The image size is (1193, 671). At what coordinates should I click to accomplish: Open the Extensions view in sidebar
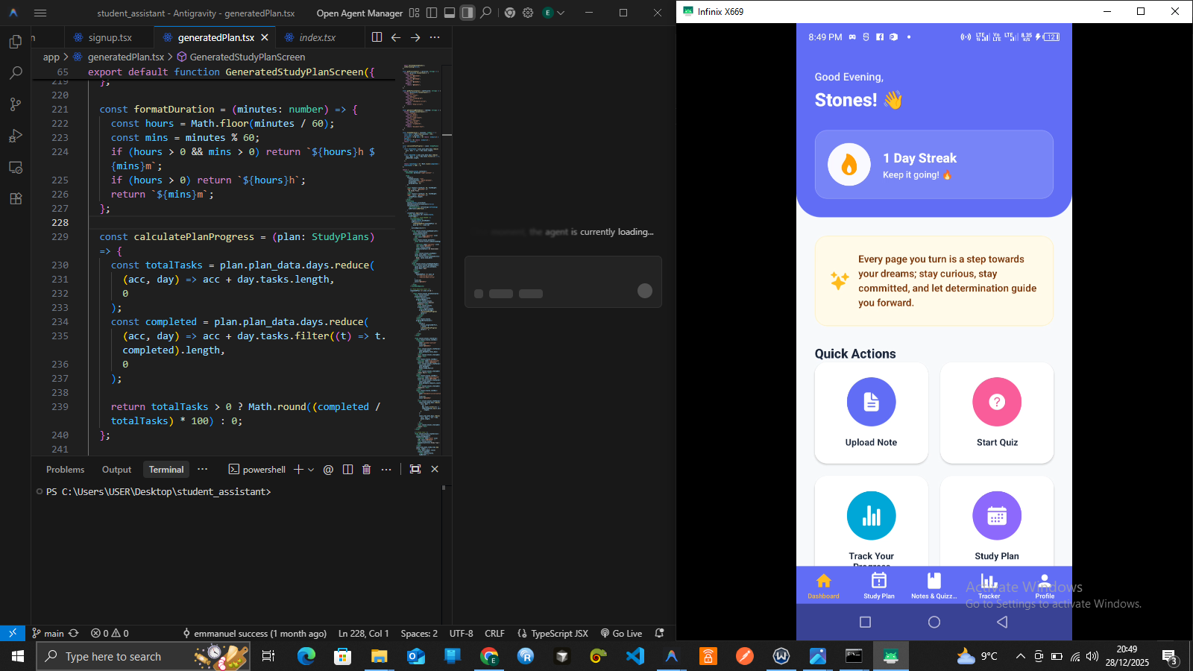click(15, 199)
